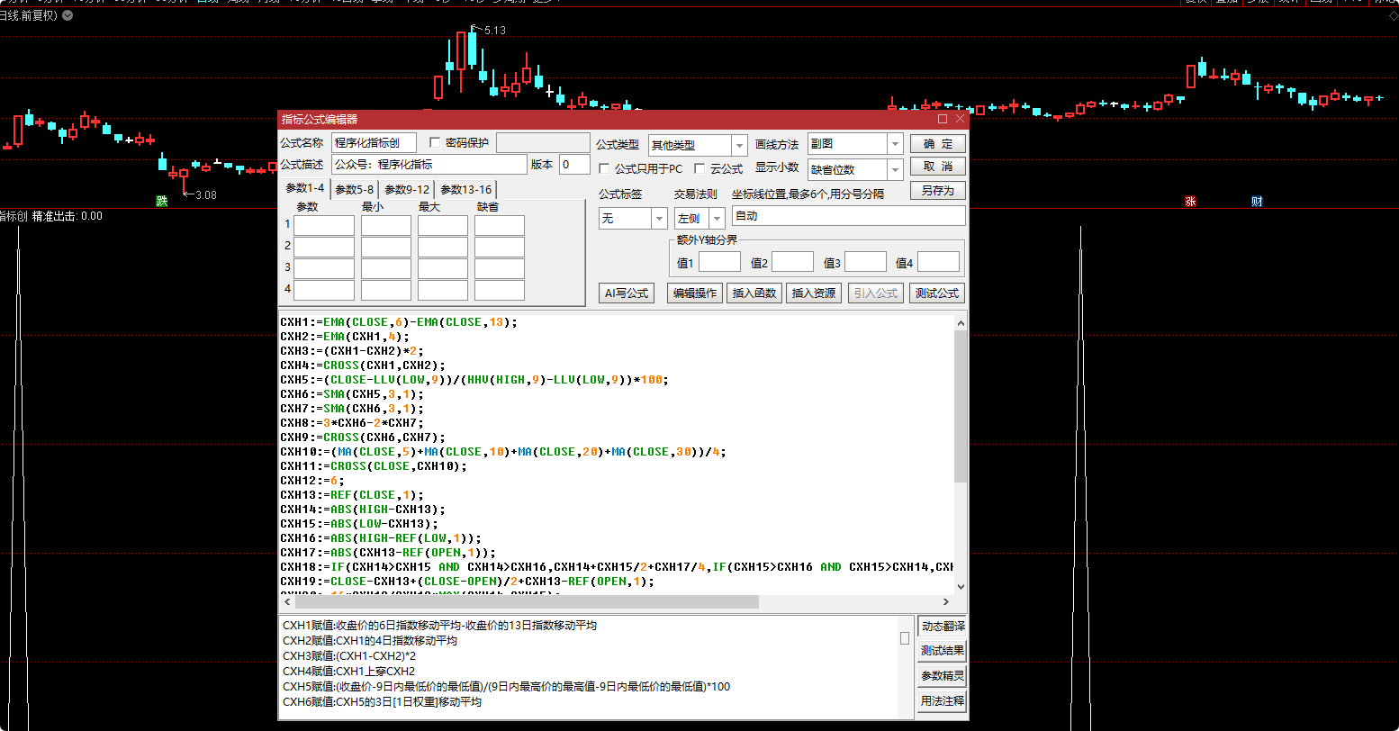1399x731 pixels.
Task: Open the 画线方法 dropdown
Action: [x=894, y=144]
